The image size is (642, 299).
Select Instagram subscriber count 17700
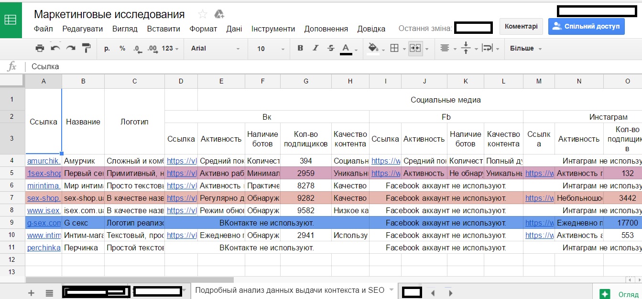point(628,223)
